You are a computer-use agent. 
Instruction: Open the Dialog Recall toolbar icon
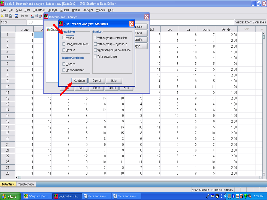pos(16,16)
